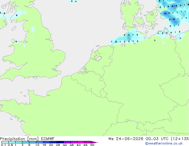Click the '(12+135' forecast offset text
This screenshot has height=146, width=189.
pyautogui.click(x=180, y=139)
